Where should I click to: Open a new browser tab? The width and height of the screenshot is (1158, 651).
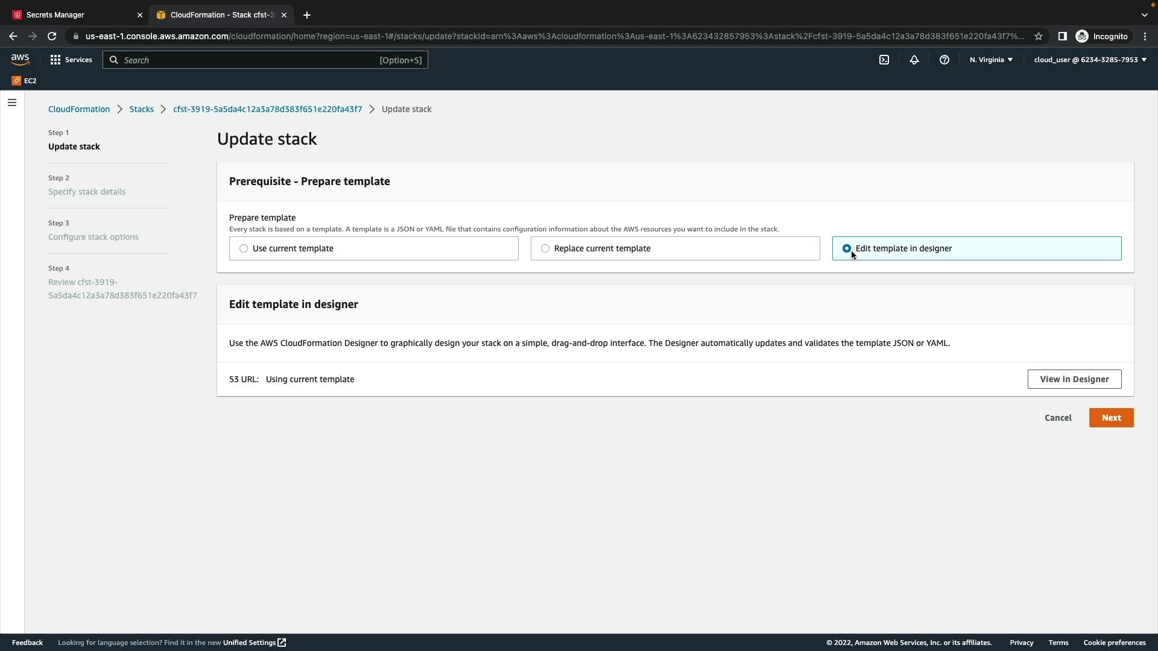(x=307, y=15)
